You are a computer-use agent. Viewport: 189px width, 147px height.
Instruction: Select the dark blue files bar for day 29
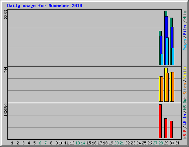coord(166,27)
